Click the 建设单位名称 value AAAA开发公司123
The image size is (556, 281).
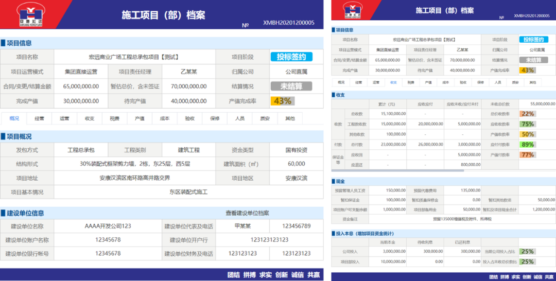[108, 226]
